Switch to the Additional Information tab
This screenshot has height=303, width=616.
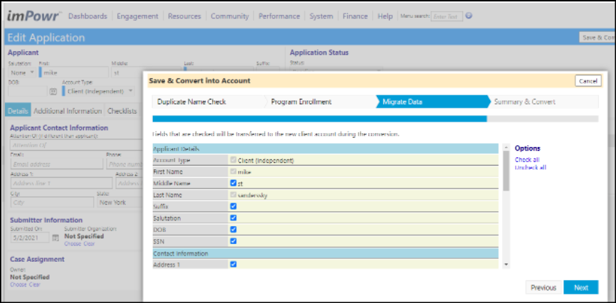tap(68, 111)
